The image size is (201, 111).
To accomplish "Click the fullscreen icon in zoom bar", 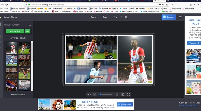I will pos(128,94).
